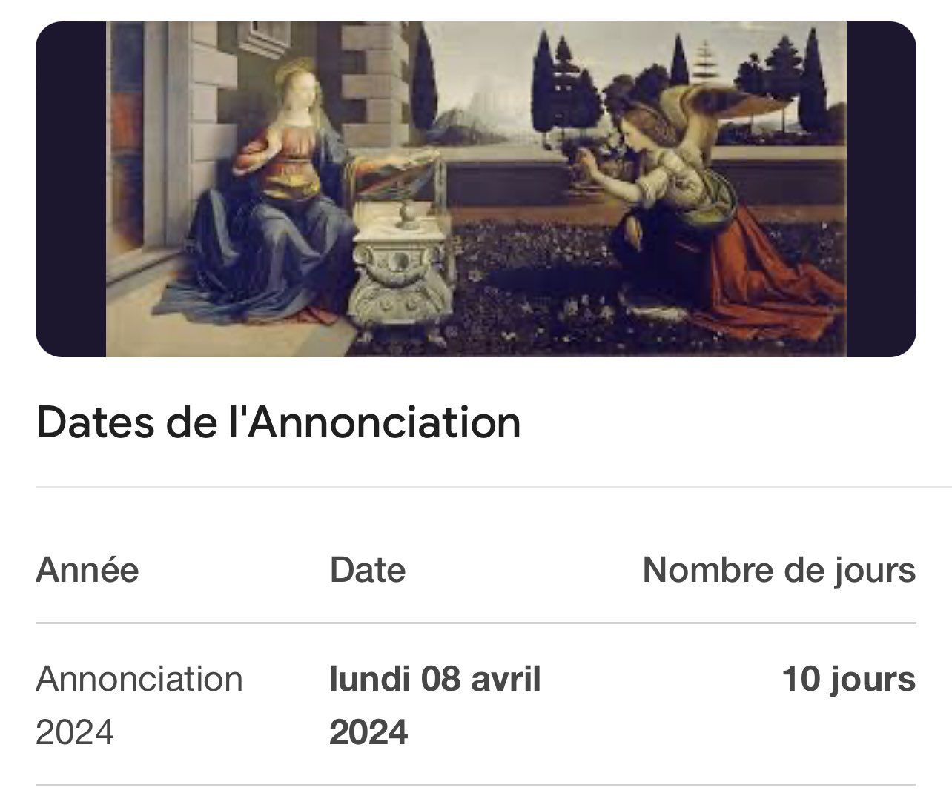Open the Annunciation painting image
This screenshot has width=952, height=796.
476,189
